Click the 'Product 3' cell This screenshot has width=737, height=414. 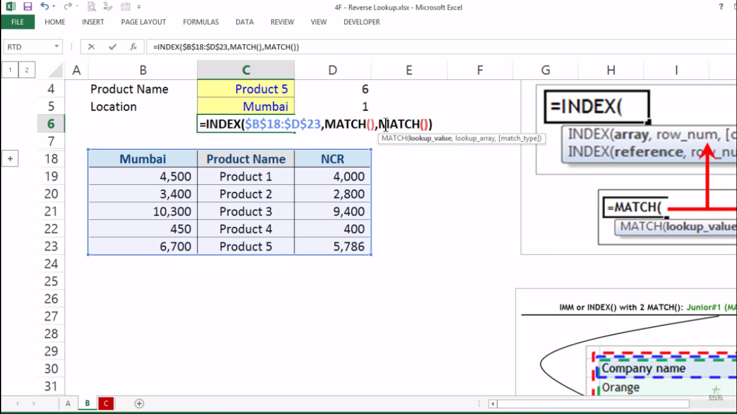(x=246, y=211)
